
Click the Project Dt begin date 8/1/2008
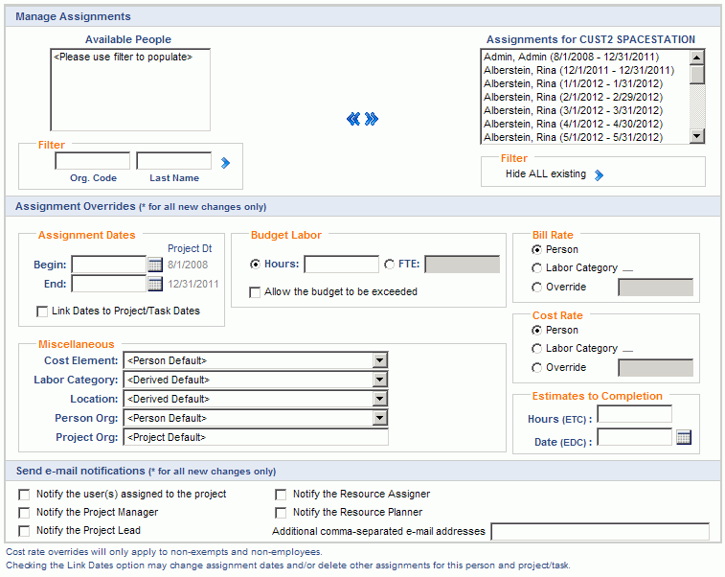188,265
